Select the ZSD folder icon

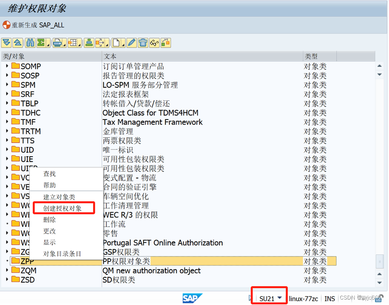(x=16, y=279)
